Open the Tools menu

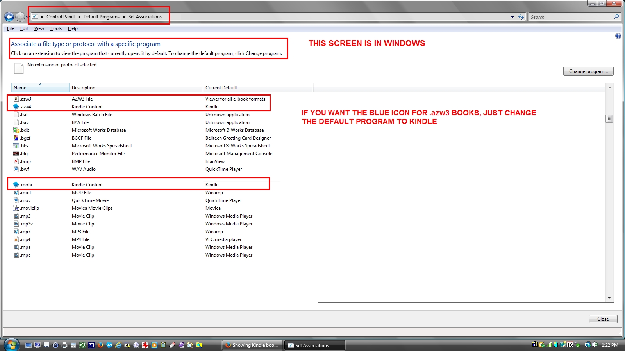pyautogui.click(x=56, y=28)
